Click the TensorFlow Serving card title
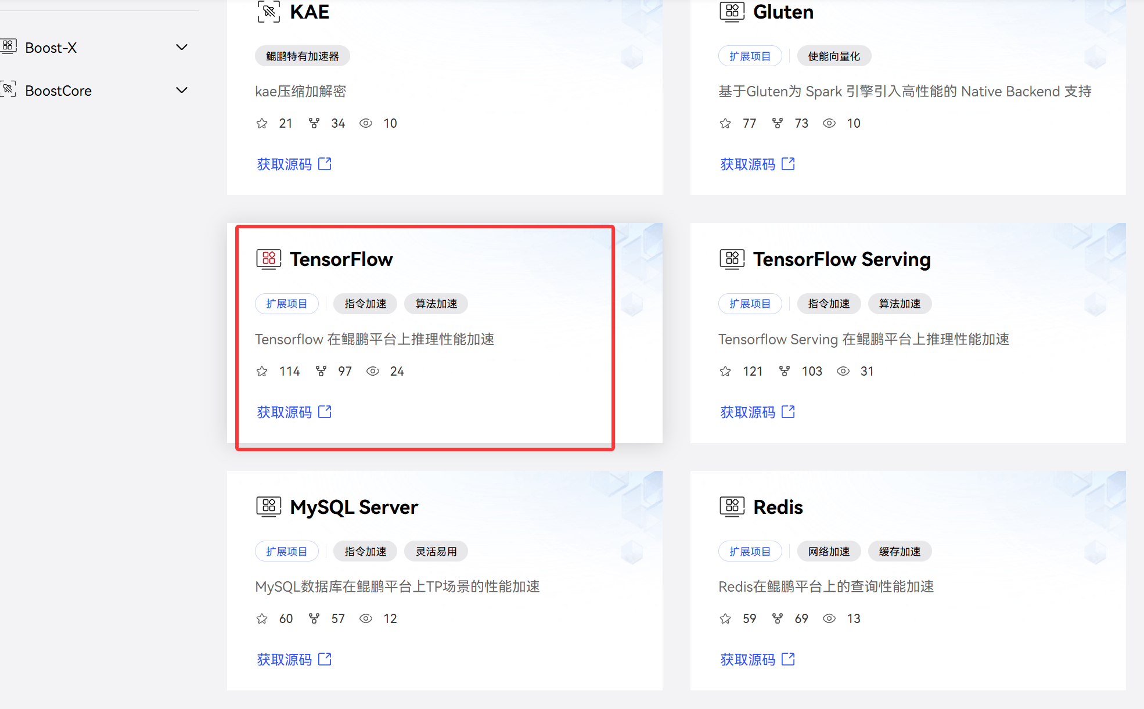 (x=841, y=259)
